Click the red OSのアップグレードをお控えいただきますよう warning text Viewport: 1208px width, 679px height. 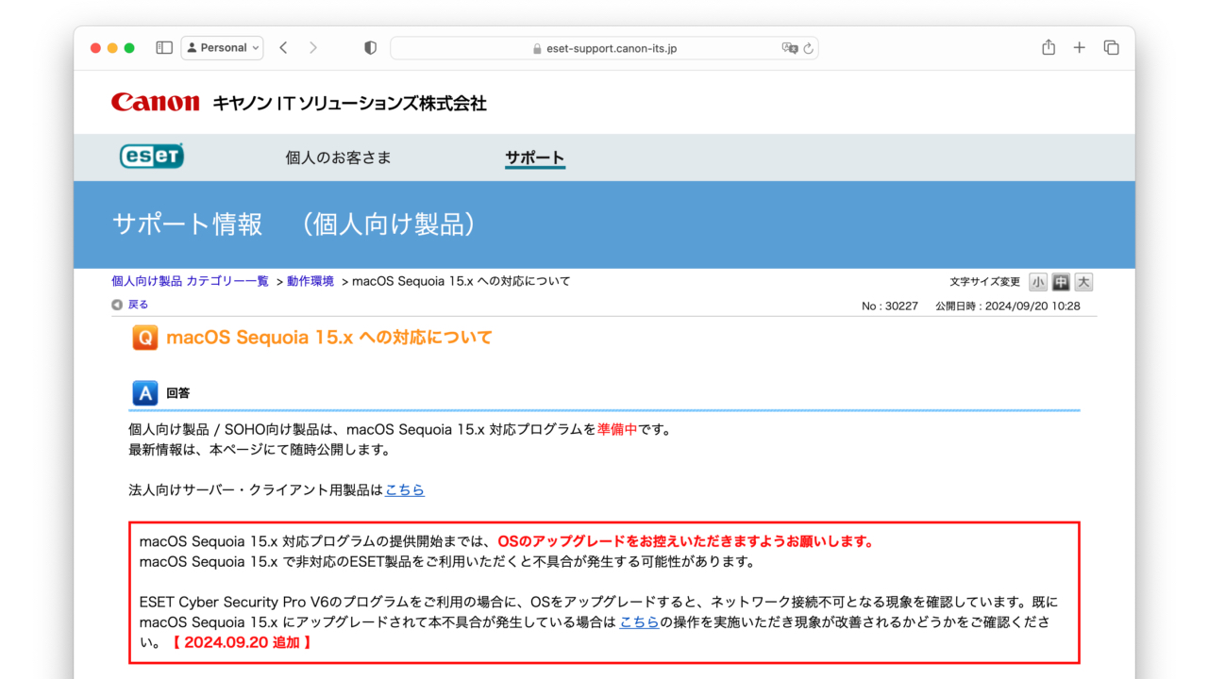pyautogui.click(x=686, y=541)
